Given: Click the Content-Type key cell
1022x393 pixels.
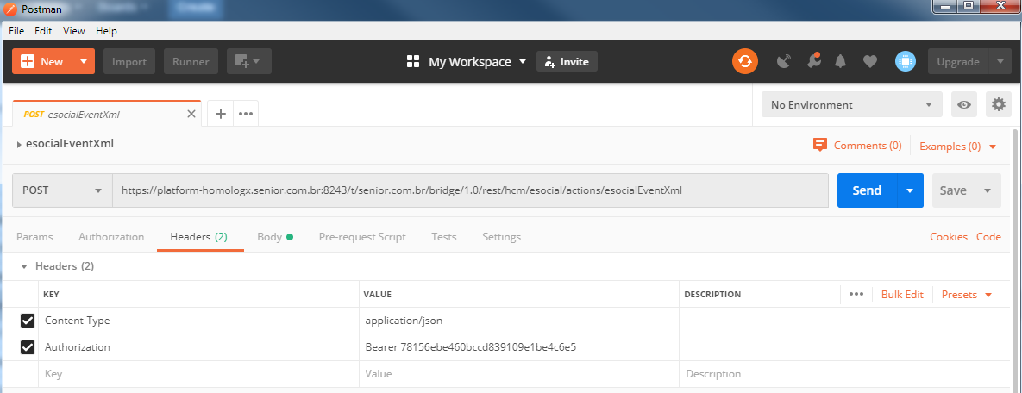Looking at the screenshot, I should pyautogui.click(x=199, y=321).
